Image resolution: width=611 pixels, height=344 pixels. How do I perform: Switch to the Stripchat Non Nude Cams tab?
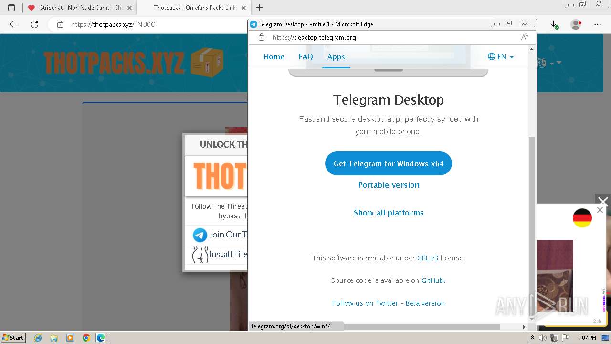pyautogui.click(x=79, y=8)
